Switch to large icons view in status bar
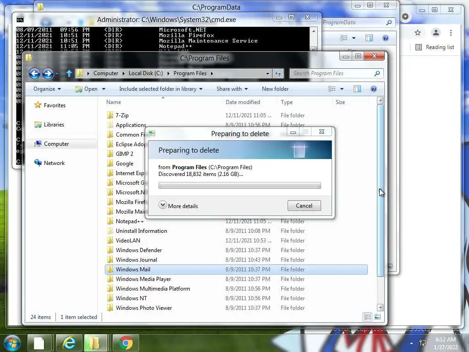The width and height of the screenshot is (469, 352). (x=377, y=317)
